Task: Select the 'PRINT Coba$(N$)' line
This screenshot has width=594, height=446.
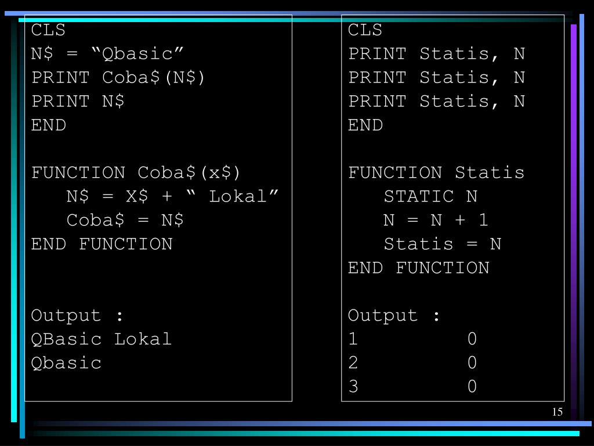Action: pos(118,78)
